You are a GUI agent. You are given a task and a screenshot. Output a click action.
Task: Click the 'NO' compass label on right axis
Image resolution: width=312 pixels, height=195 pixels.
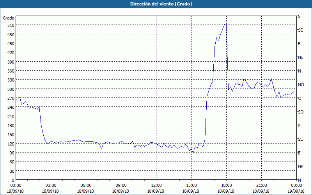pyautogui.click(x=301, y=85)
